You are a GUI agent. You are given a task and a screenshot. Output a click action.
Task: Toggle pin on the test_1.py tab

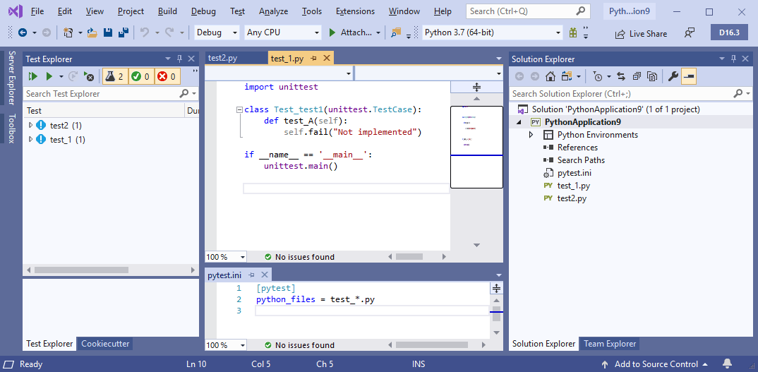313,59
